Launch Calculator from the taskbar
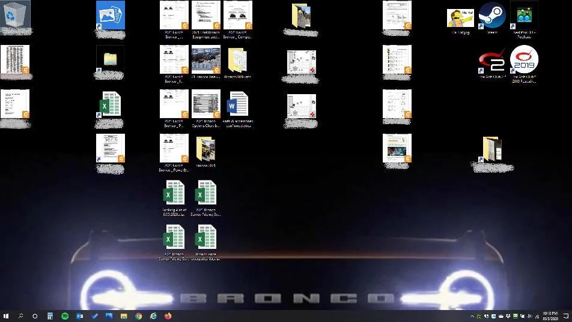Screen dimensions: 572x322 click(x=50, y=316)
